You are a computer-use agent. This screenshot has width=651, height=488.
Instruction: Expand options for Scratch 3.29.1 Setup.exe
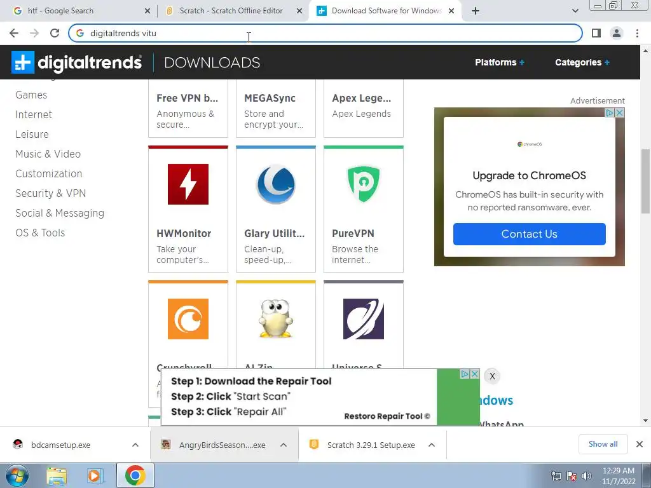432,445
